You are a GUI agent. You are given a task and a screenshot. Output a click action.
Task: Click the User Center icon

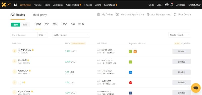[x=175, y=15]
